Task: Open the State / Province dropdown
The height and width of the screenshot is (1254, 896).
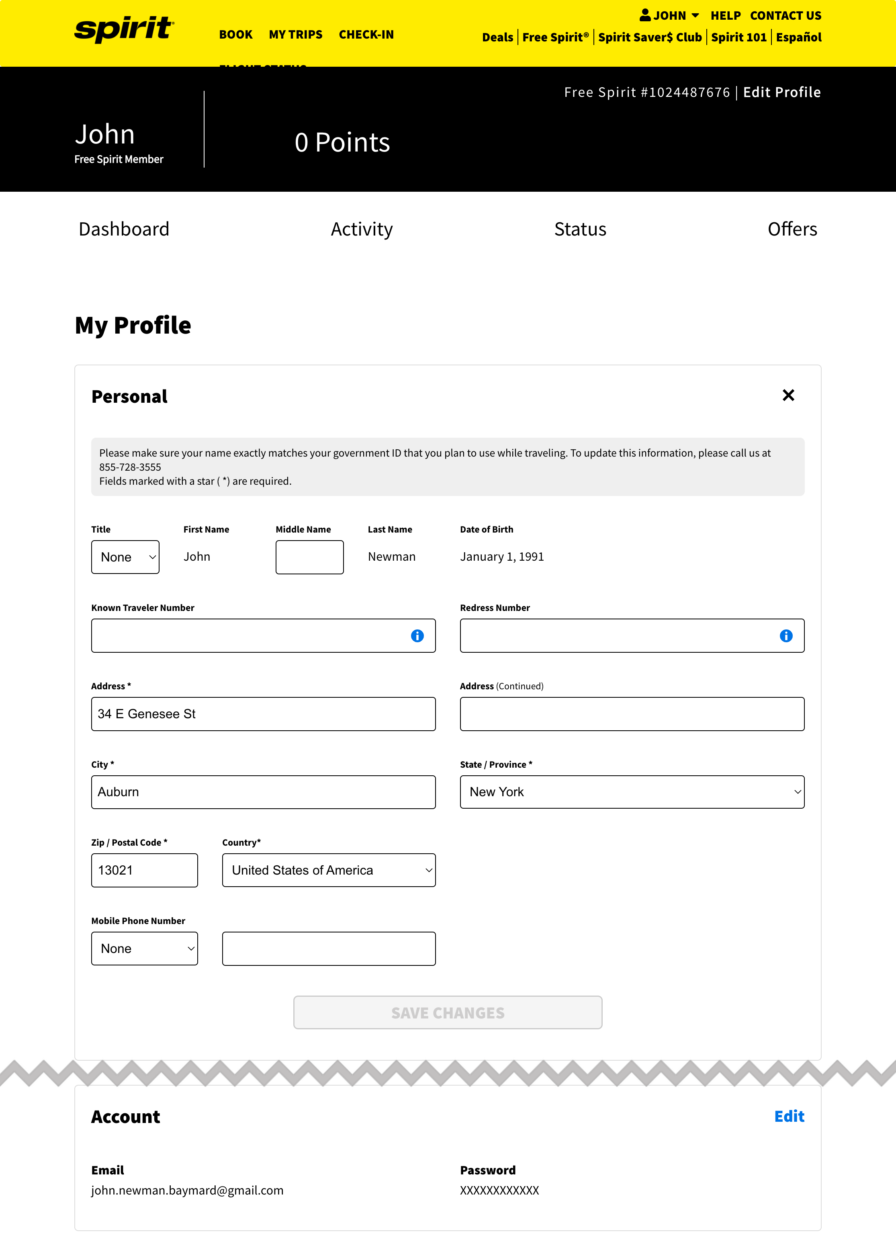Action: click(632, 791)
